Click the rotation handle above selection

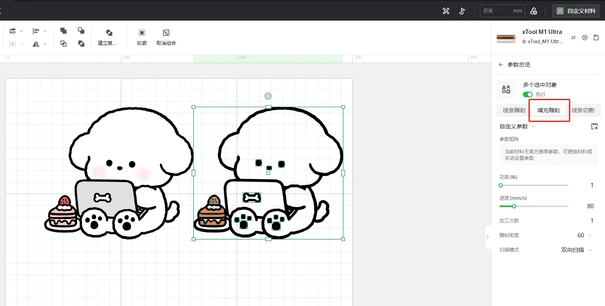click(x=268, y=96)
